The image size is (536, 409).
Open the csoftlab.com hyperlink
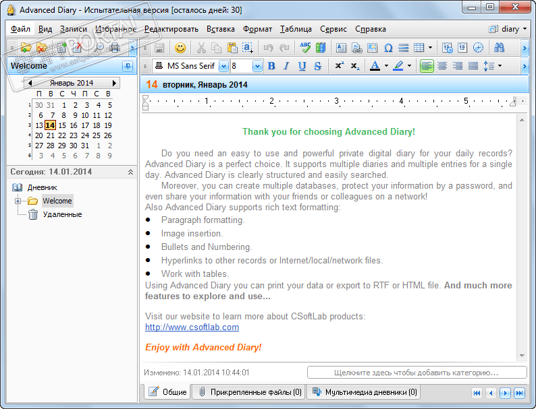(192, 327)
